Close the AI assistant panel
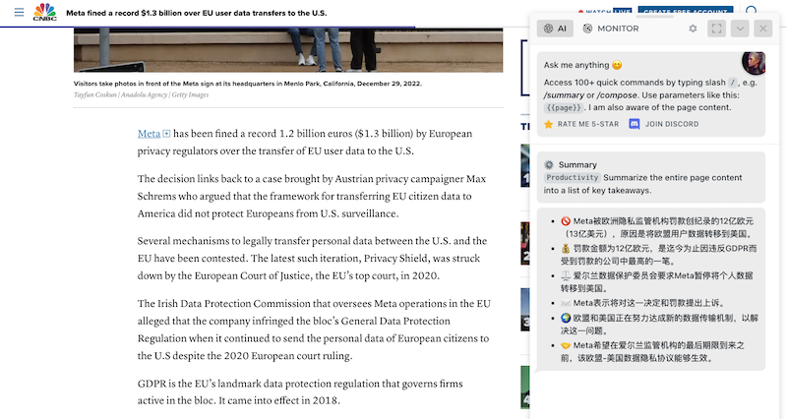This screenshot has width=787, height=419. [763, 29]
